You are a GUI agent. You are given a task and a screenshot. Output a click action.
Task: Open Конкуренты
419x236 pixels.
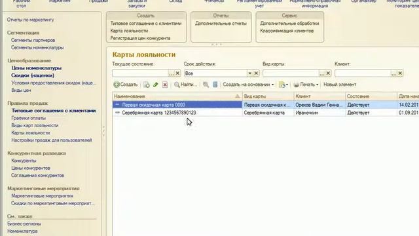(24, 161)
